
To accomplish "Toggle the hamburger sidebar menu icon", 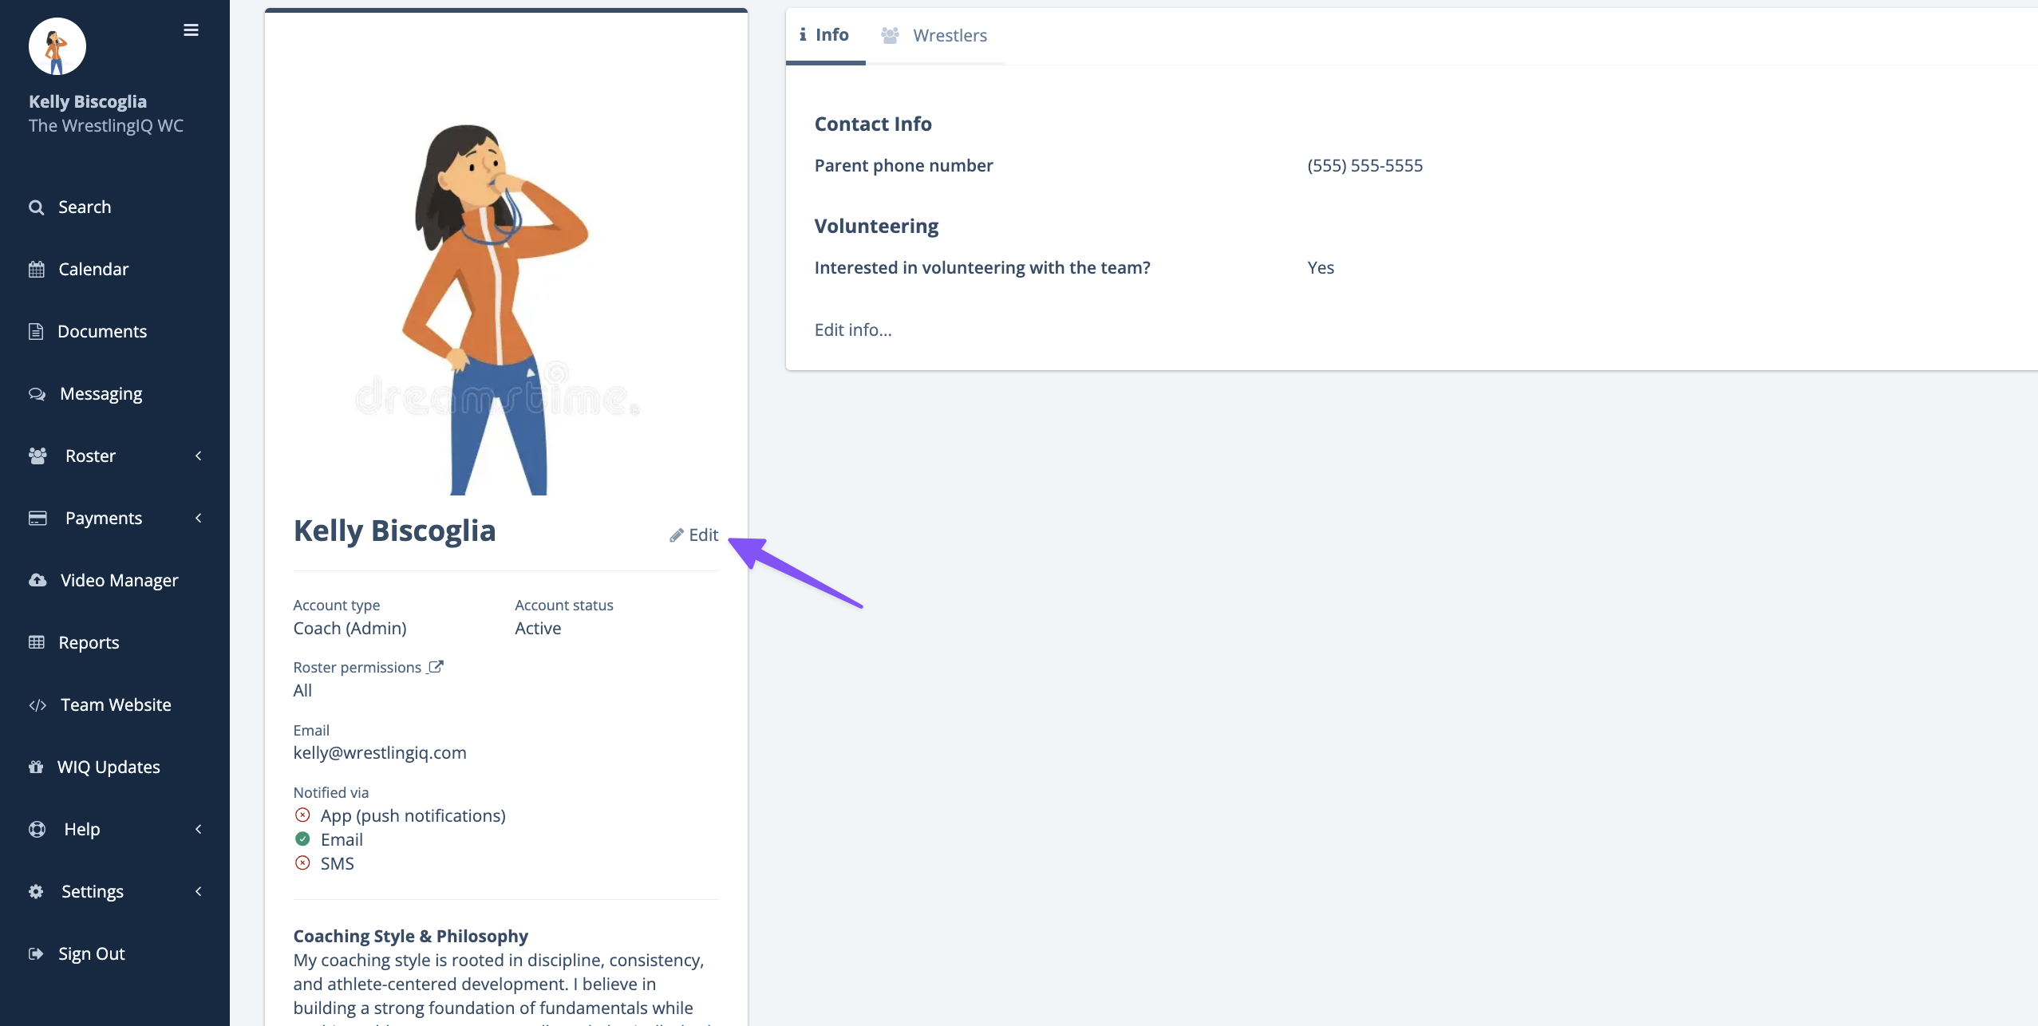I will pyautogui.click(x=191, y=30).
